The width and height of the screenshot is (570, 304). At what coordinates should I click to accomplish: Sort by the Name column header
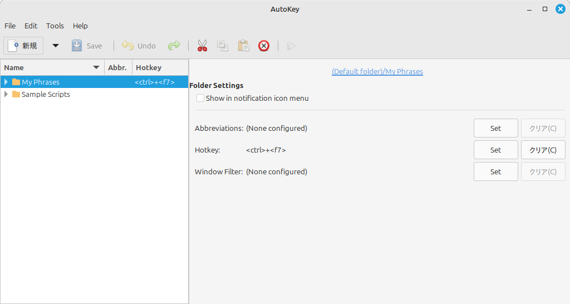coord(52,67)
